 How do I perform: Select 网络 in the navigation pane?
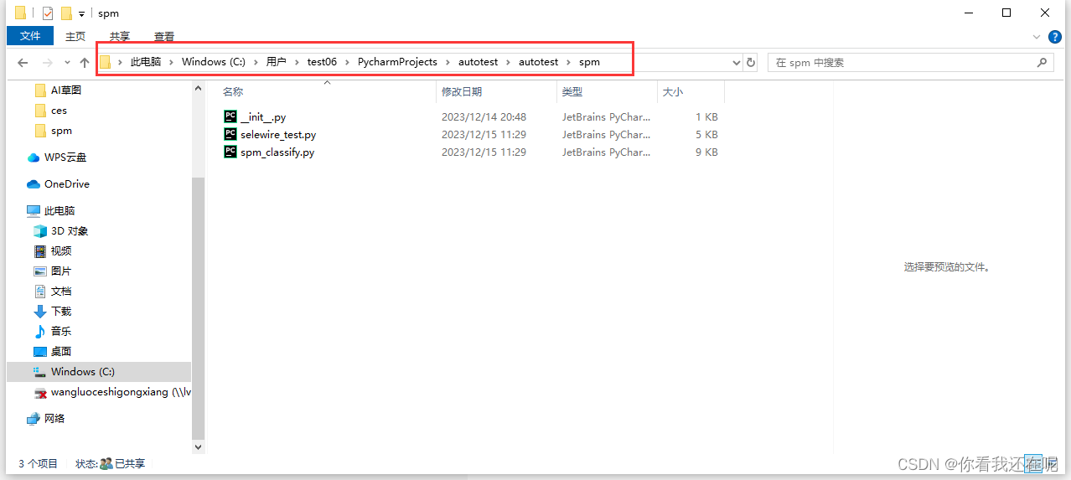click(x=54, y=419)
